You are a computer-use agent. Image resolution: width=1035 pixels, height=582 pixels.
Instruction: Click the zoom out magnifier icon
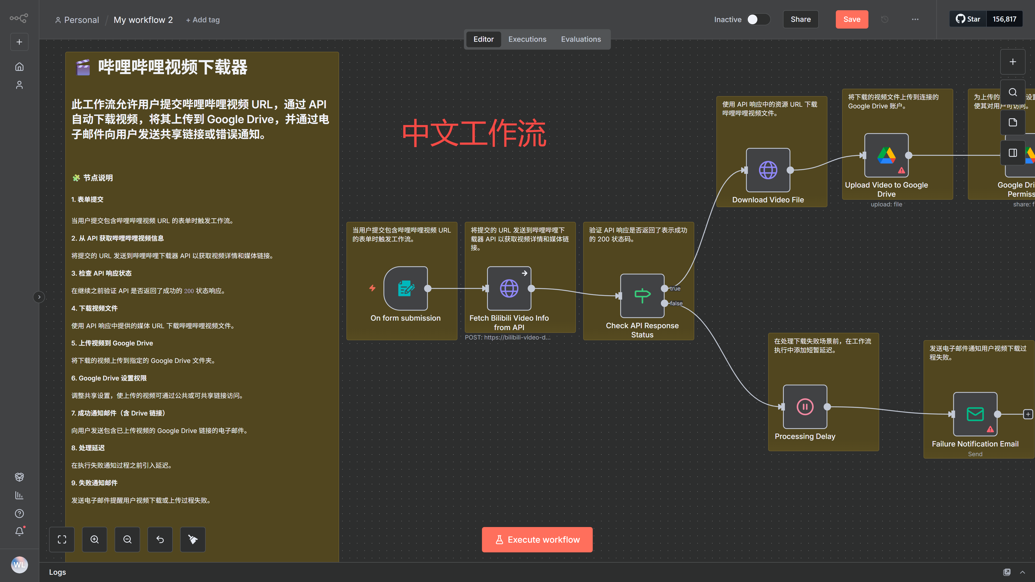127,539
